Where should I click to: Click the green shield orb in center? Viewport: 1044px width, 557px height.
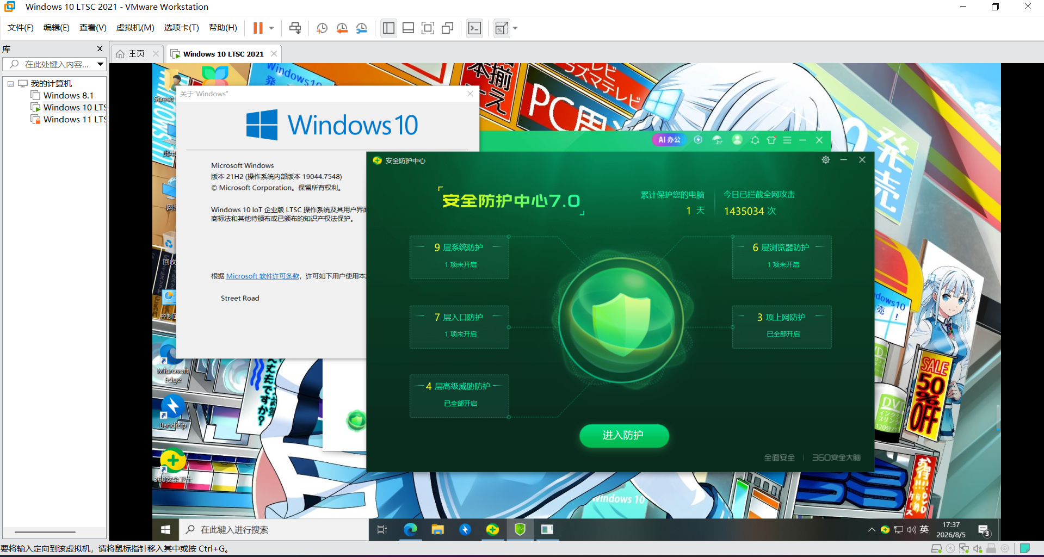tap(621, 321)
